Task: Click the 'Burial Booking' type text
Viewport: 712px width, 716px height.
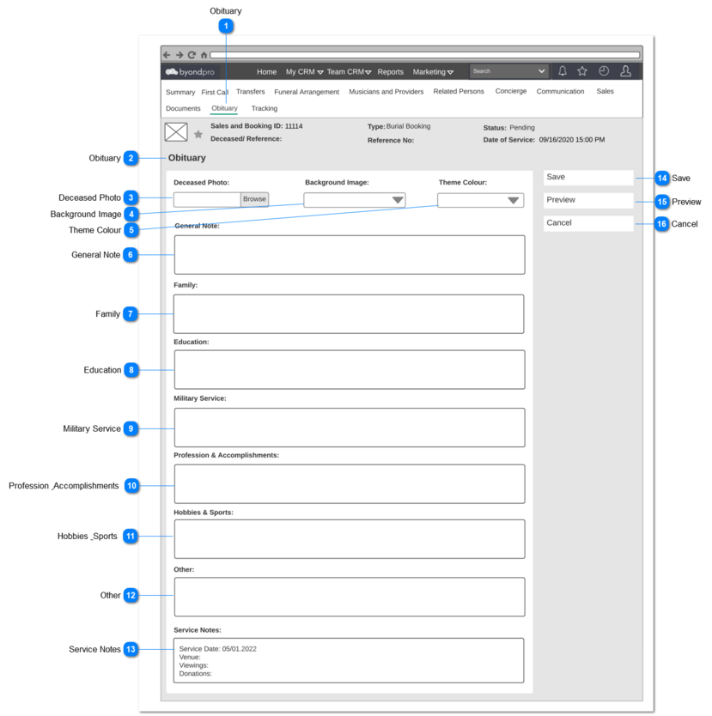Action: 408,126
